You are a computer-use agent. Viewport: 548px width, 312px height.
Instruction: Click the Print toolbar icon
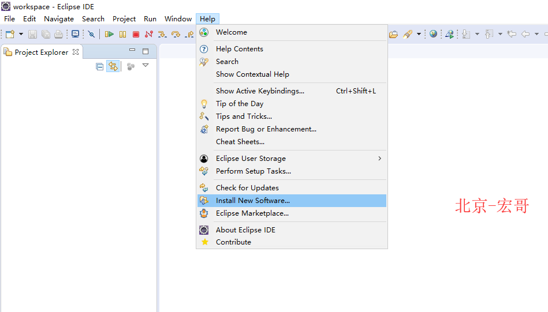(x=59, y=34)
